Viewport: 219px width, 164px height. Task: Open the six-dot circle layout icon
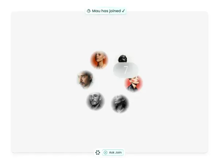coord(98,152)
